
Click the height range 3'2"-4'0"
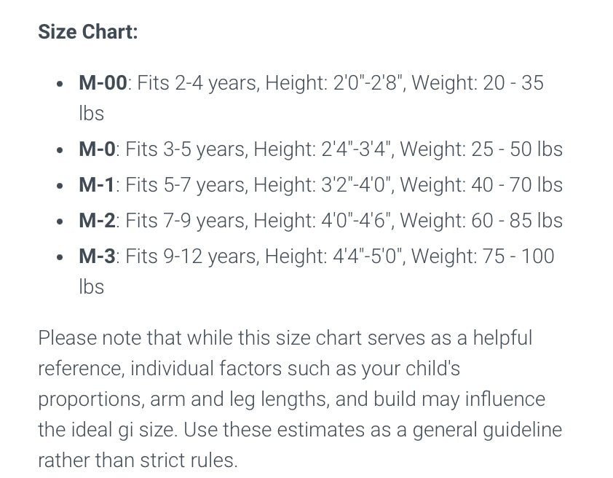pyautogui.click(x=357, y=184)
